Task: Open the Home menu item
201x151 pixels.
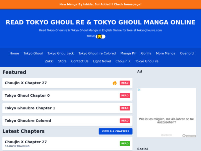Action: pyautogui.click(x=14, y=53)
